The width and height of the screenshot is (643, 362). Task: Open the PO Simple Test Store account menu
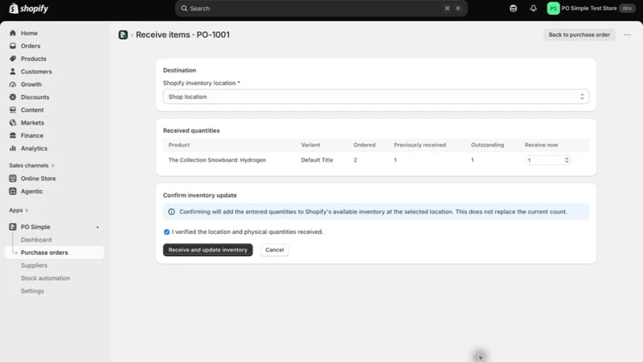tap(592, 8)
